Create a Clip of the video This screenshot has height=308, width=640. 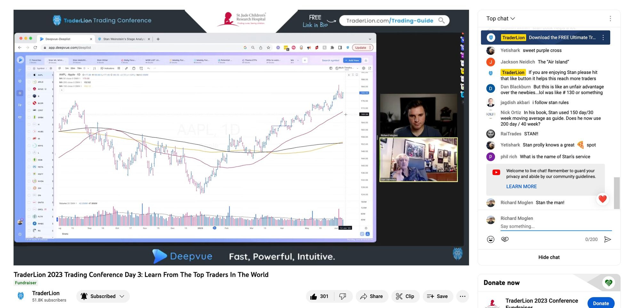click(405, 296)
